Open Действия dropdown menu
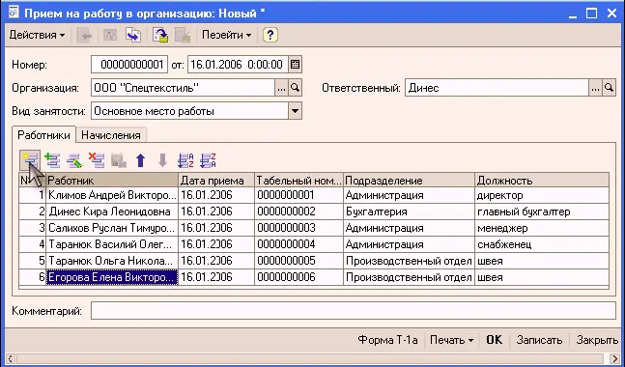The height and width of the screenshot is (367, 625). click(x=37, y=35)
